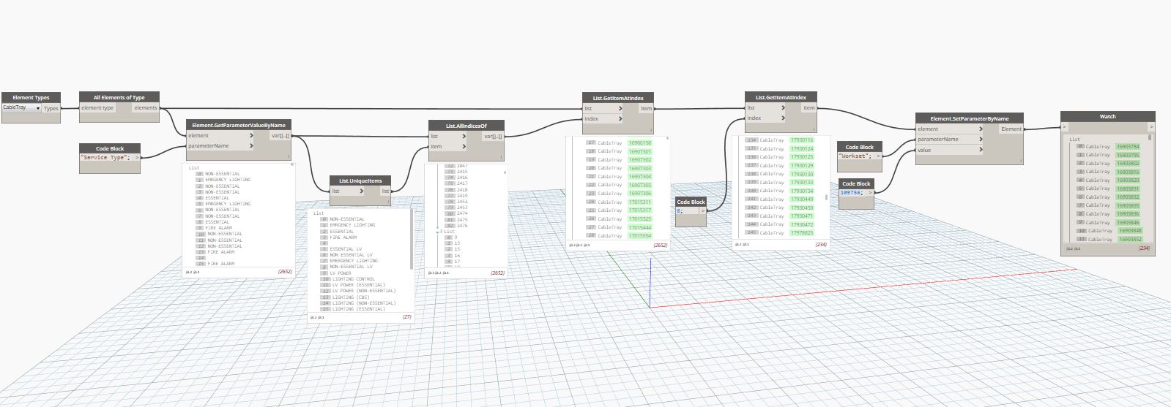Open element ID link 16906158

click(639, 142)
